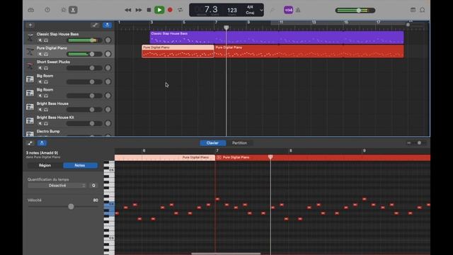The image size is (453, 255).
Task: Solo the Short Sweet Plucks track
Action: tap(46, 68)
